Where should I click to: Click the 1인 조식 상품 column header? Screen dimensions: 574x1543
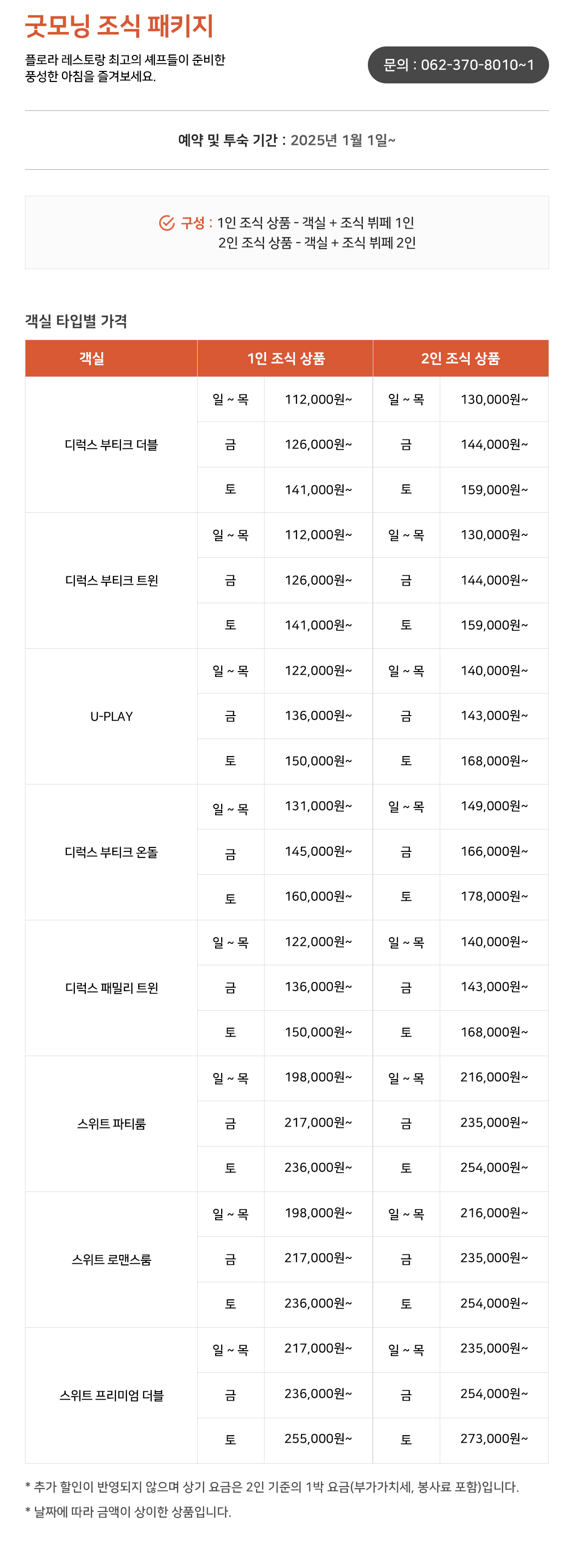tap(286, 358)
